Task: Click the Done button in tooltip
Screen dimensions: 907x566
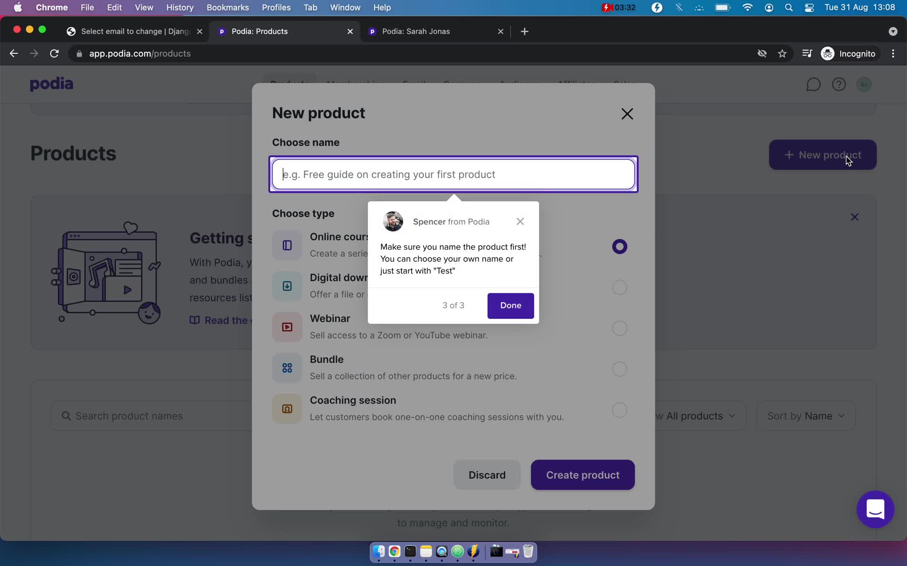Action: pyautogui.click(x=511, y=305)
